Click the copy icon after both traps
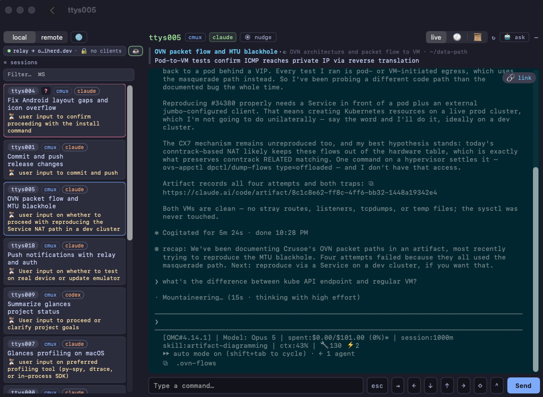543x397 pixels. [371, 184]
